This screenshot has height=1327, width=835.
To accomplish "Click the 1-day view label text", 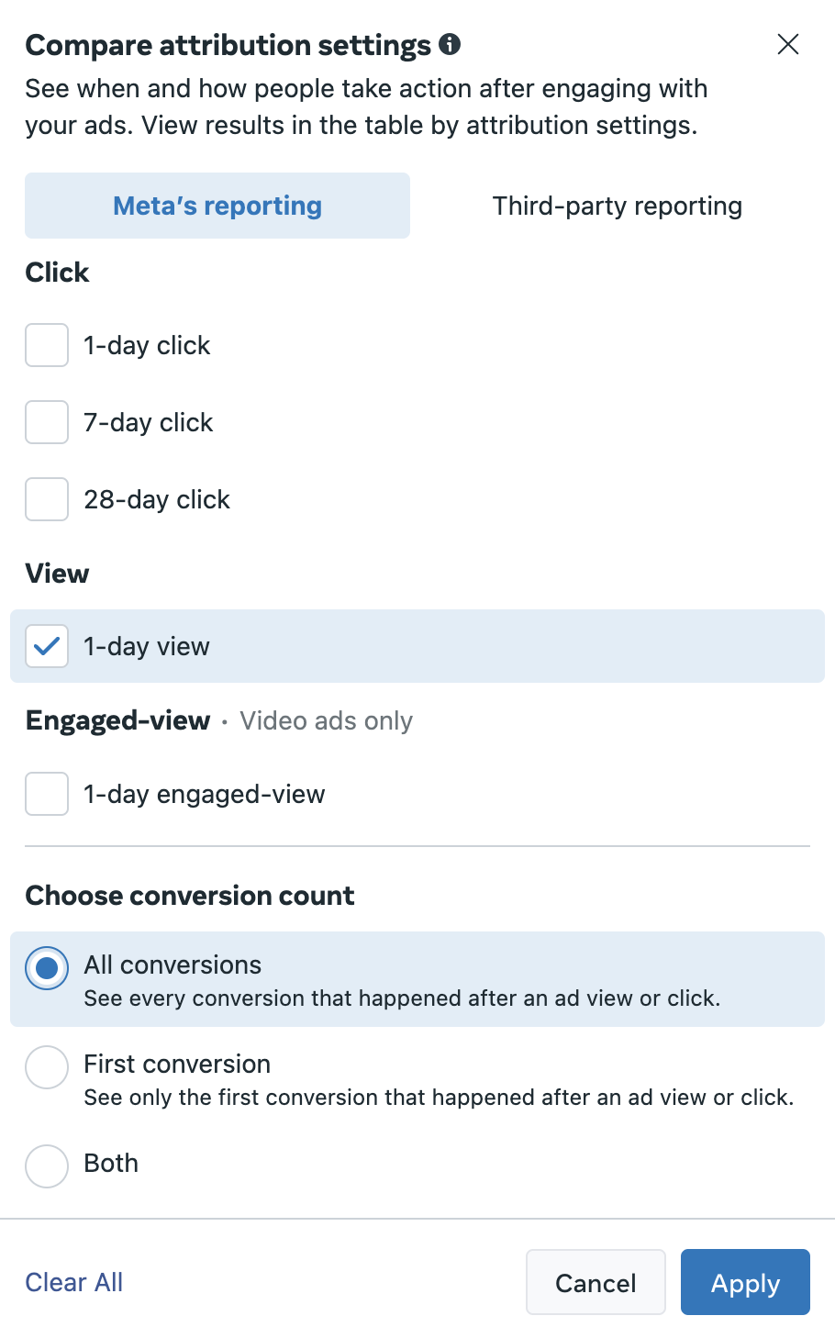I will click(x=147, y=646).
